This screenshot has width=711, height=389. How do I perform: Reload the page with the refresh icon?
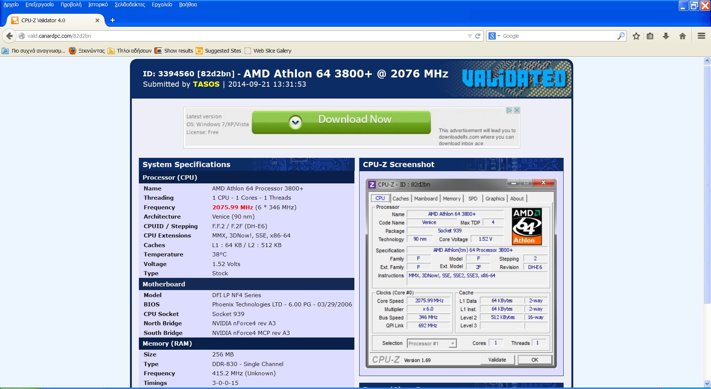(478, 36)
